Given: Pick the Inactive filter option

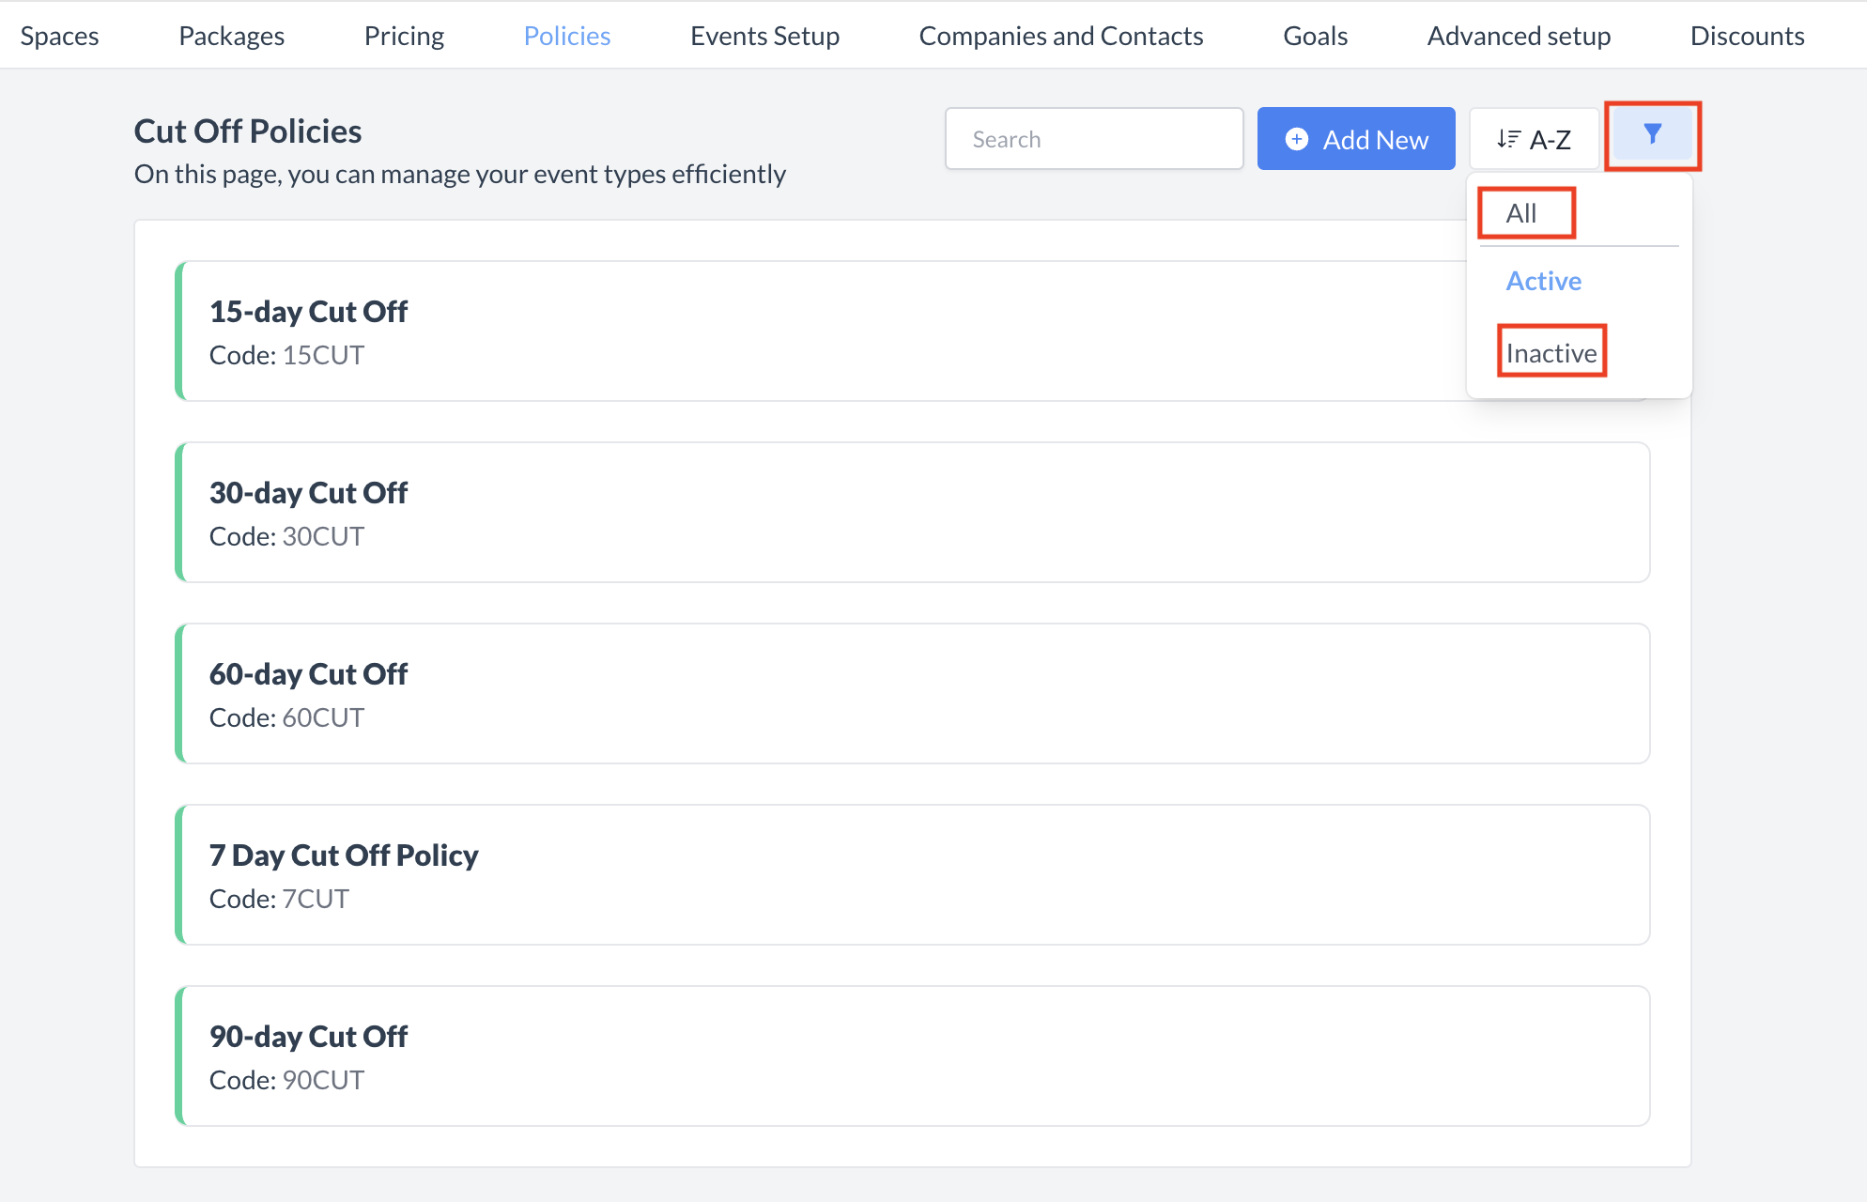Looking at the screenshot, I should click(1551, 353).
